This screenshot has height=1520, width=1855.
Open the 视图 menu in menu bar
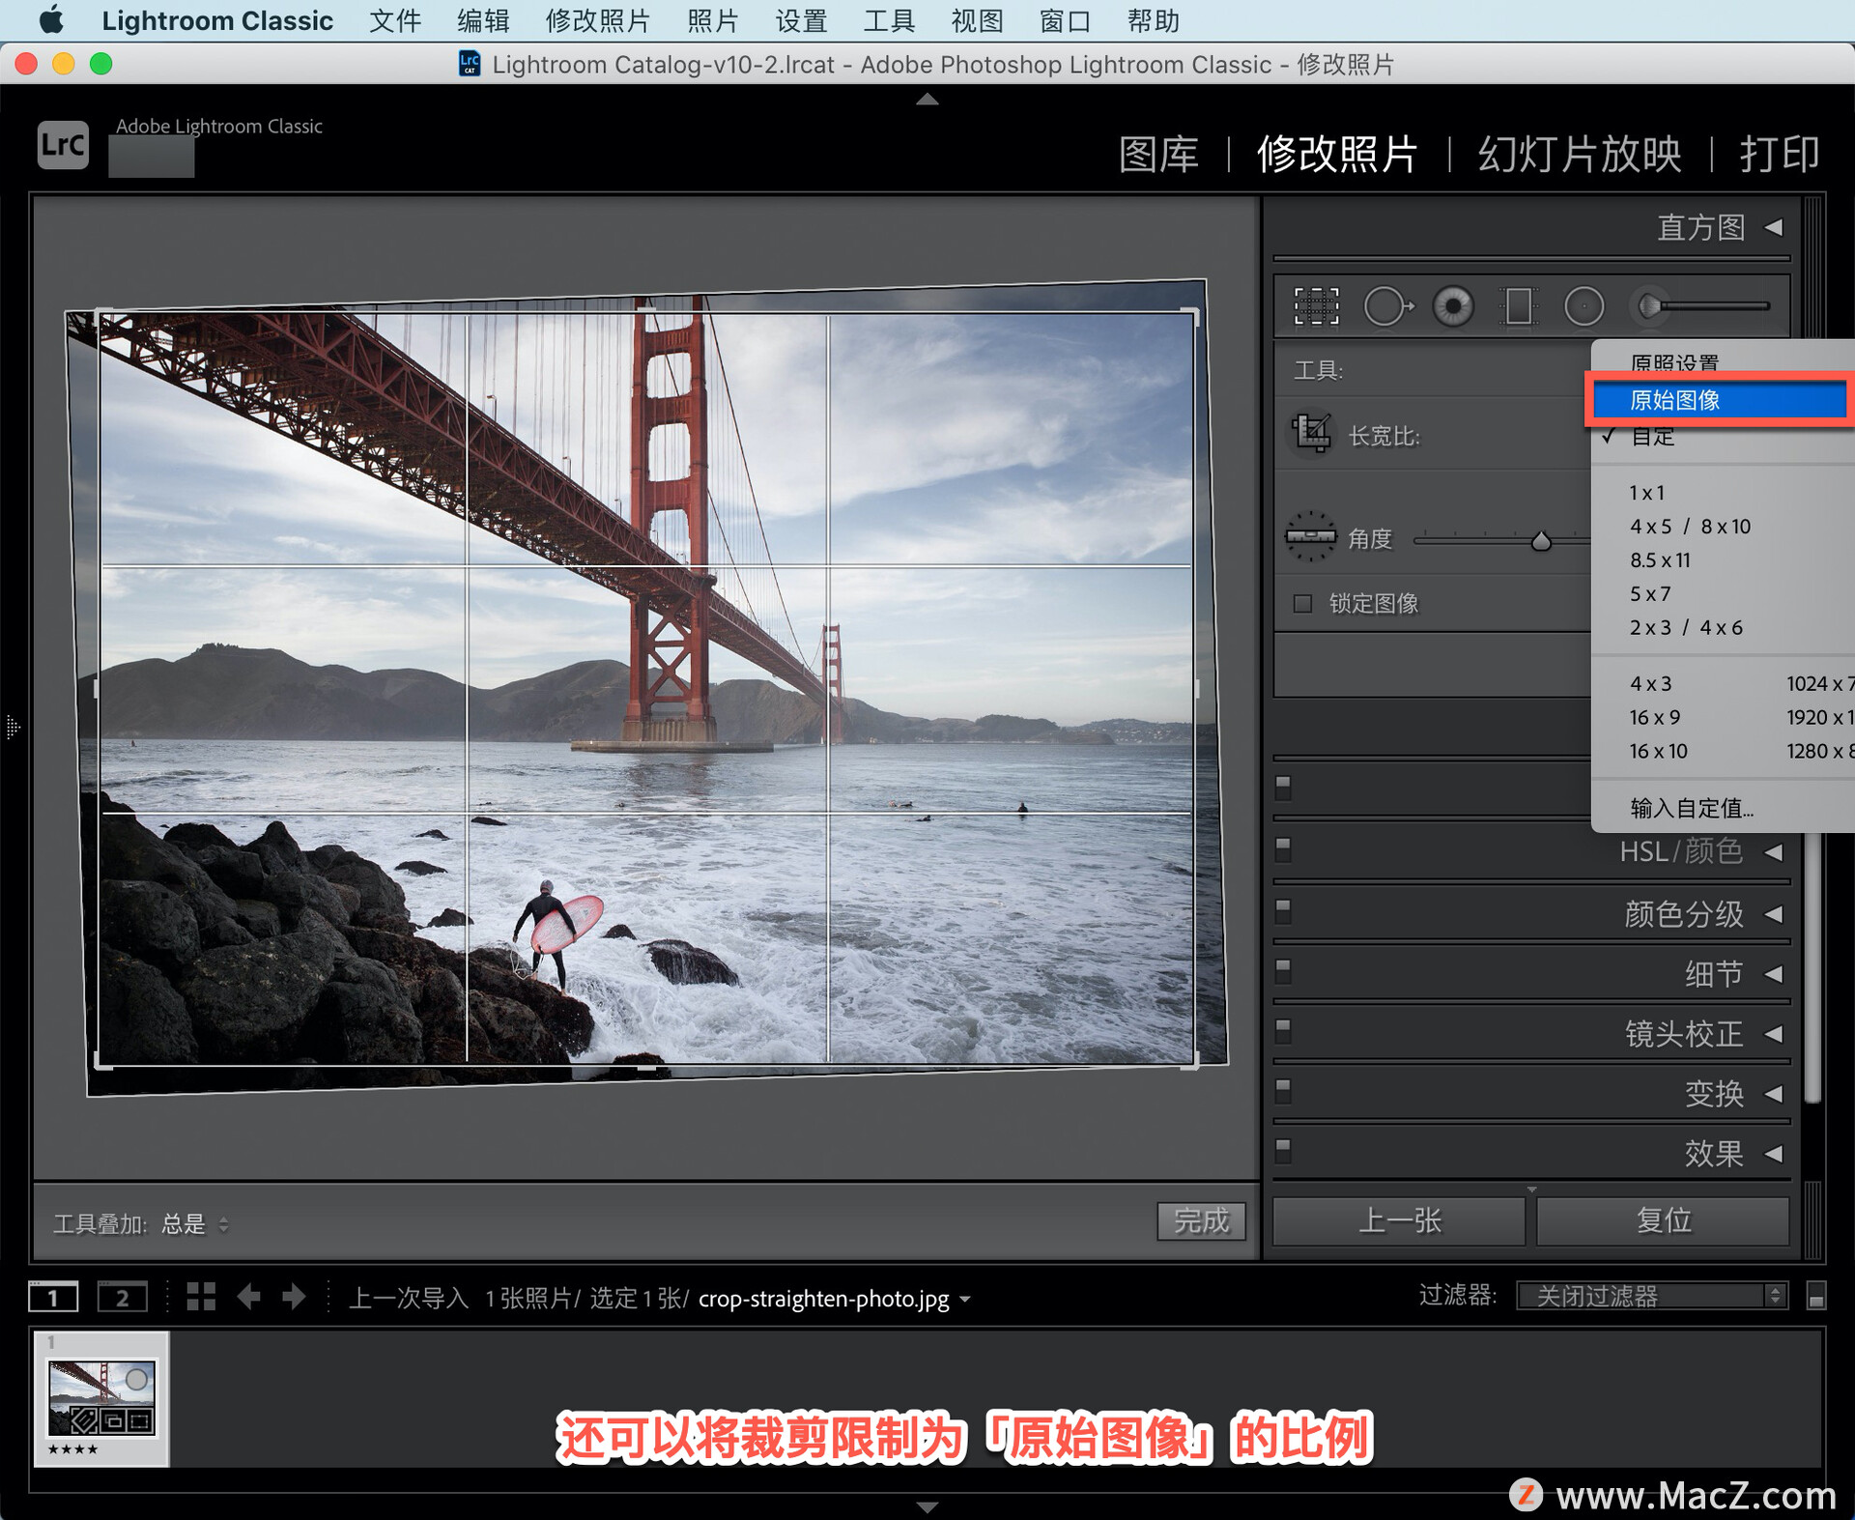coord(977,20)
